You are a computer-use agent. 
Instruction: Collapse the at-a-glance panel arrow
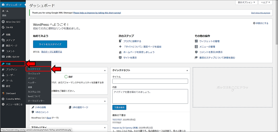coord(105,101)
